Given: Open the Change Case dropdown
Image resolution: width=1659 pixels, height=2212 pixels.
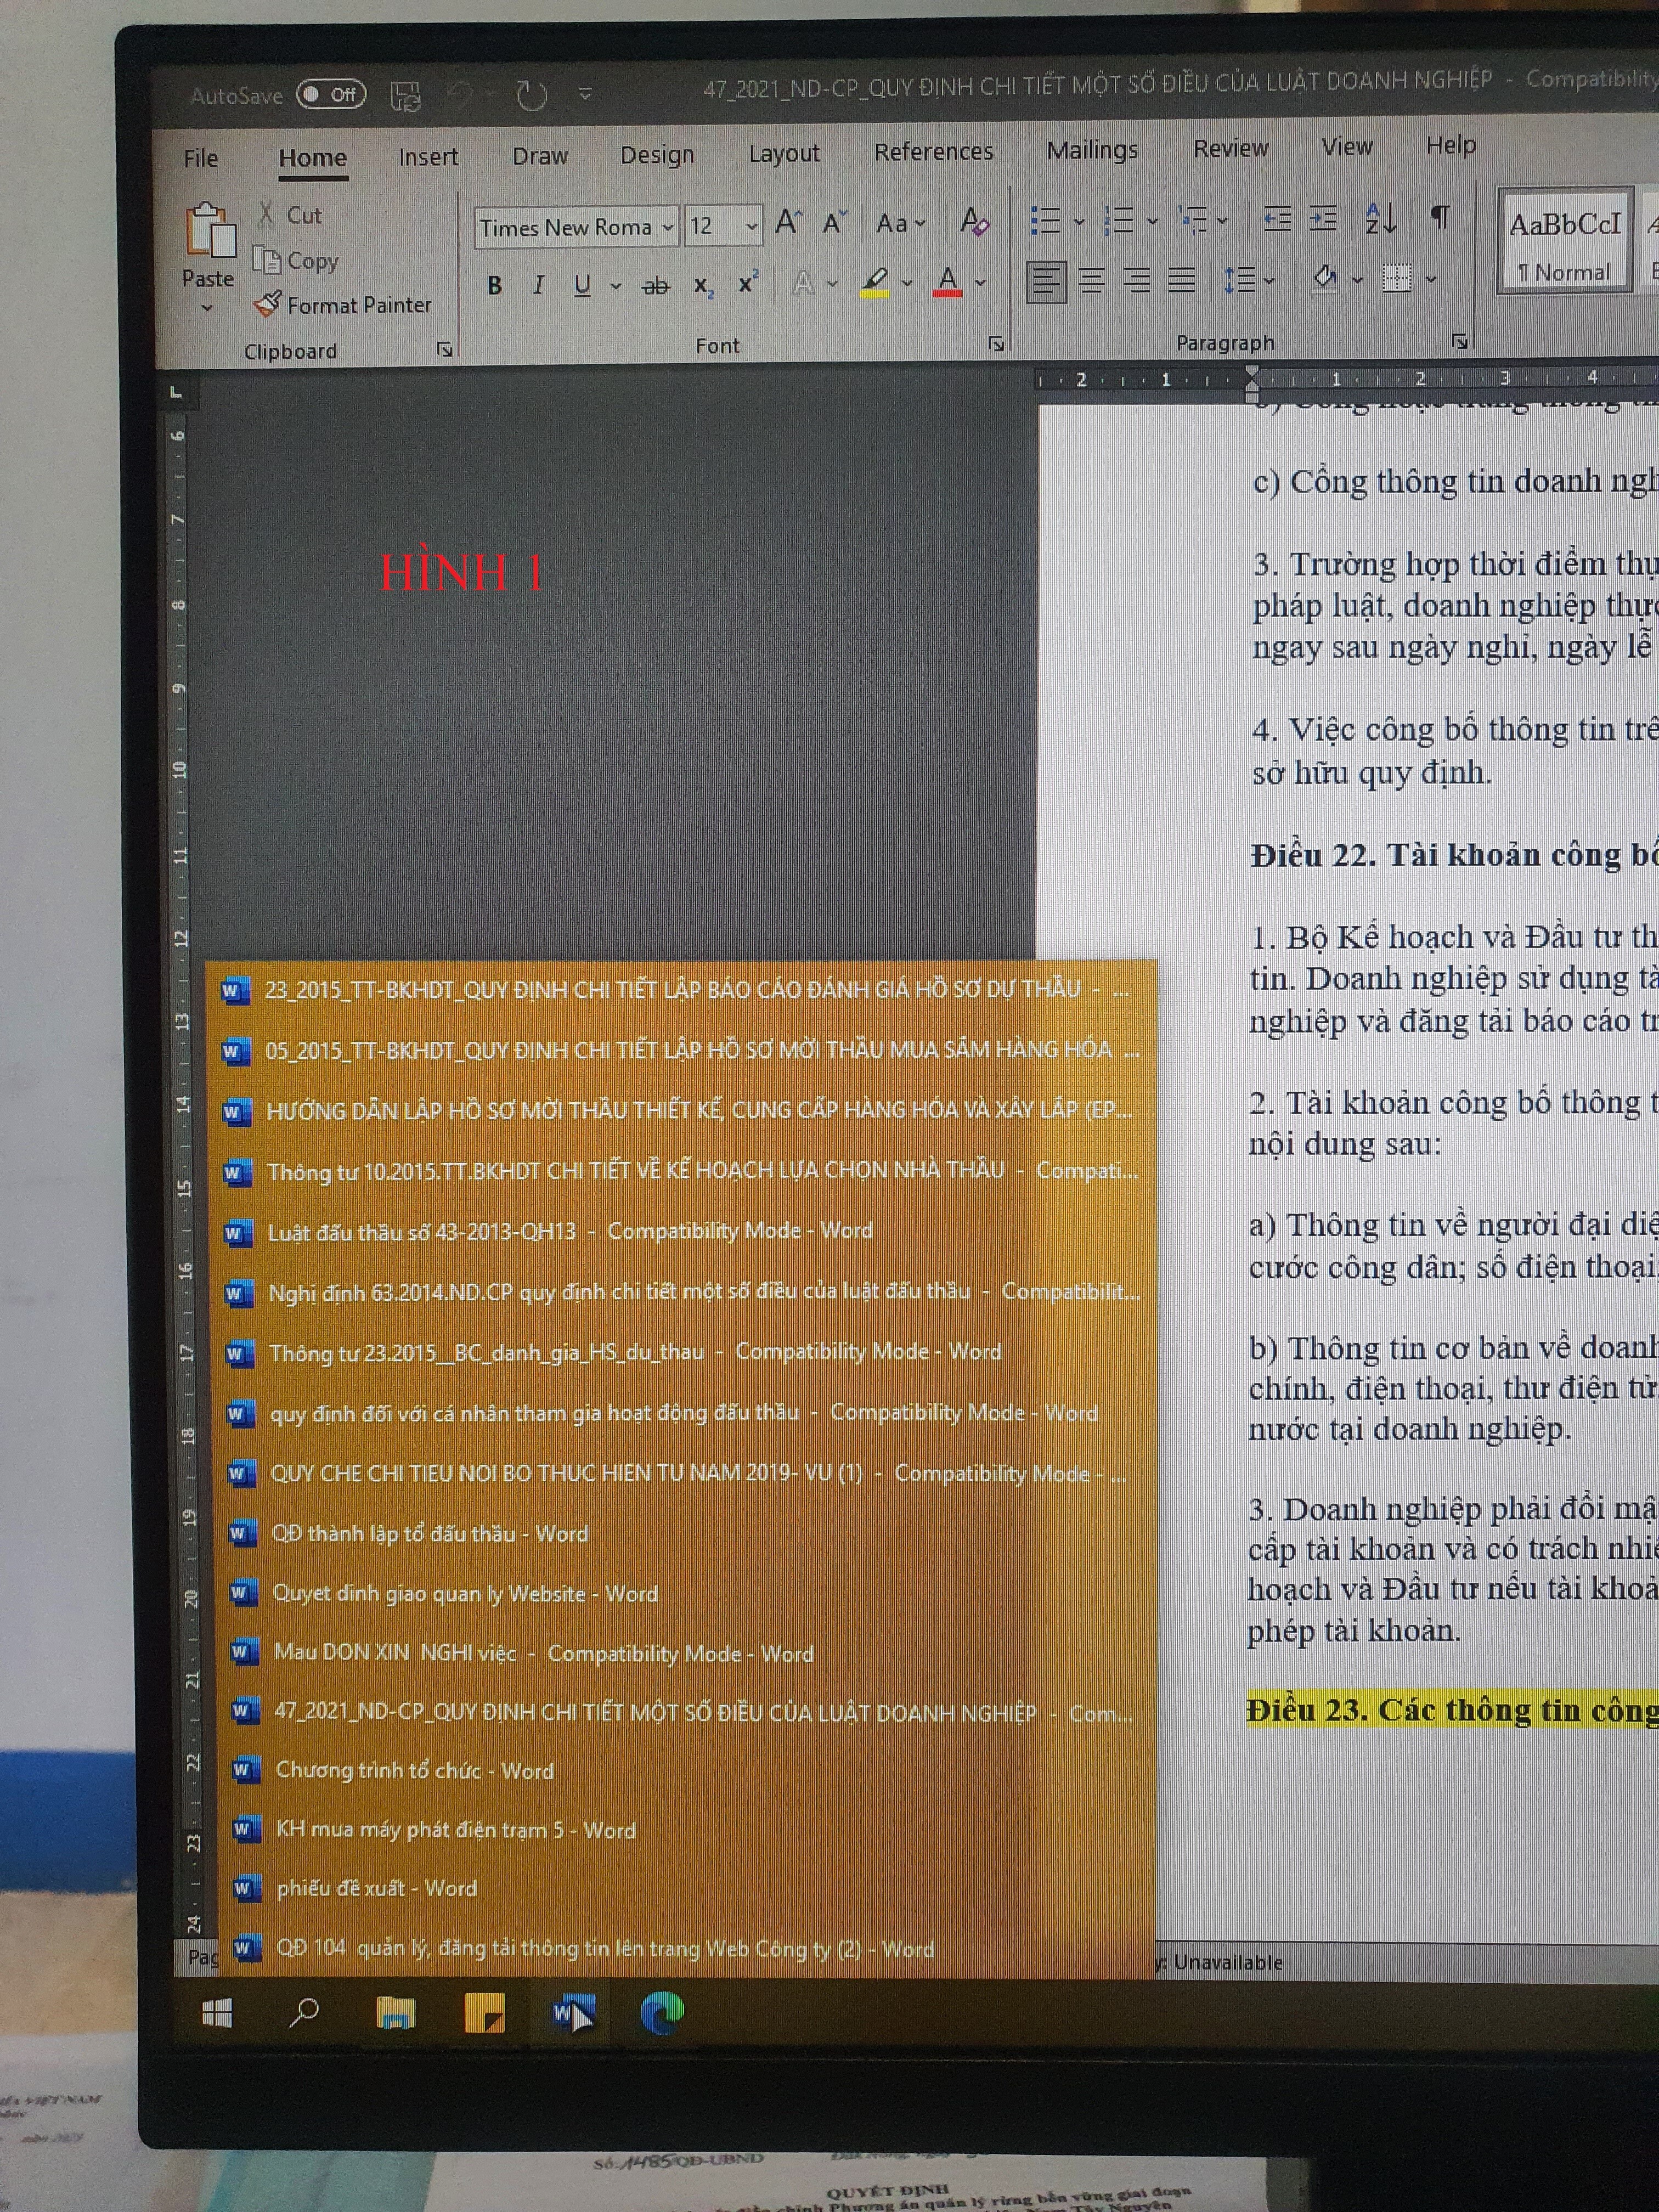Looking at the screenshot, I should coord(901,222).
